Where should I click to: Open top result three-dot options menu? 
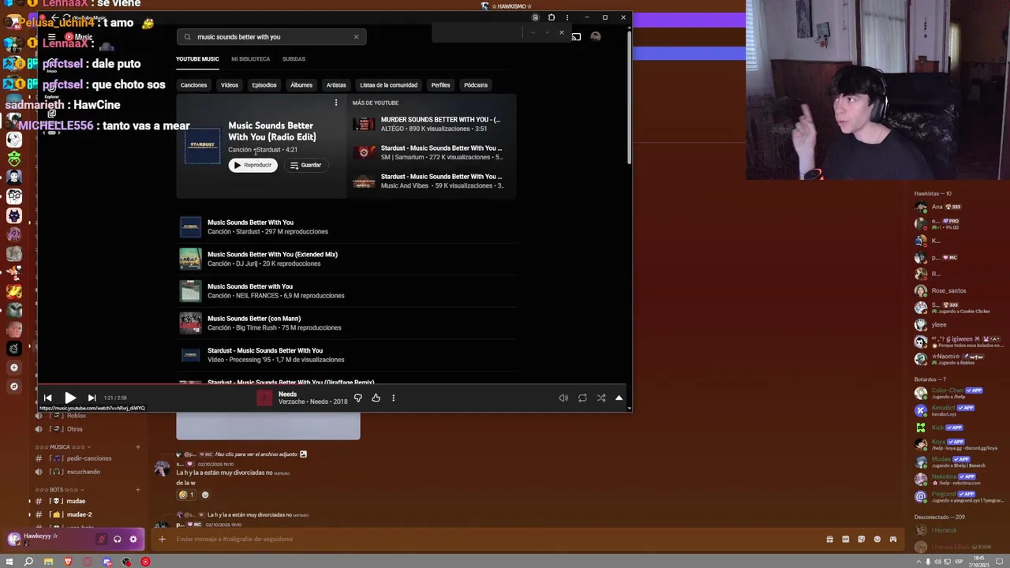336,103
